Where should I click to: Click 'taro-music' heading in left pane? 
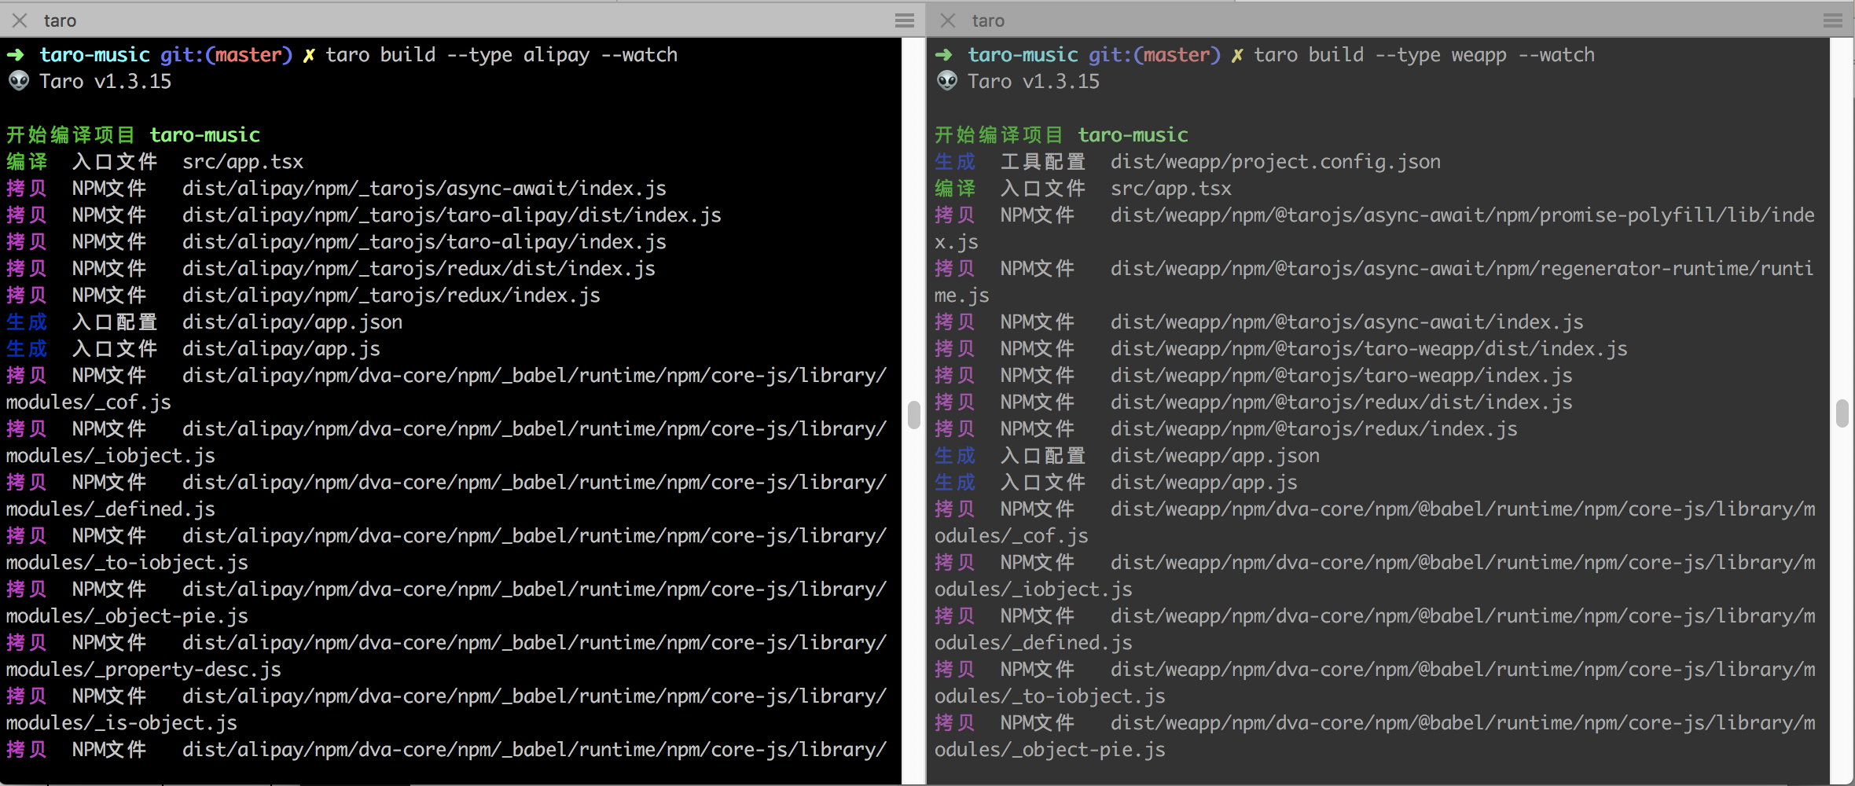pyautogui.click(x=204, y=135)
